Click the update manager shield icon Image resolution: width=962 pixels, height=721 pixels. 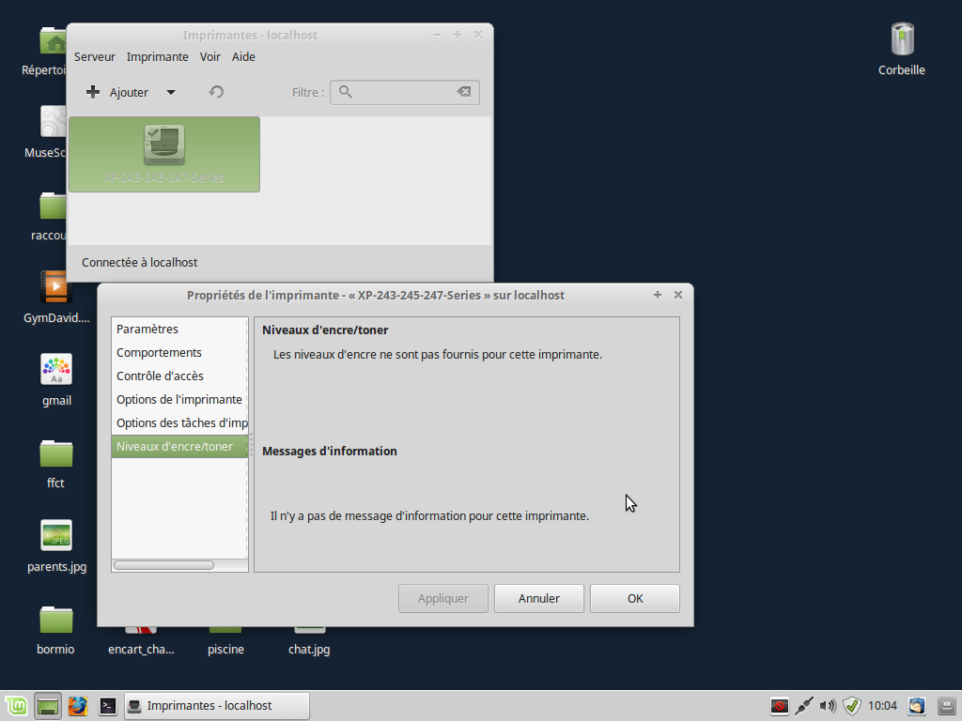click(851, 706)
